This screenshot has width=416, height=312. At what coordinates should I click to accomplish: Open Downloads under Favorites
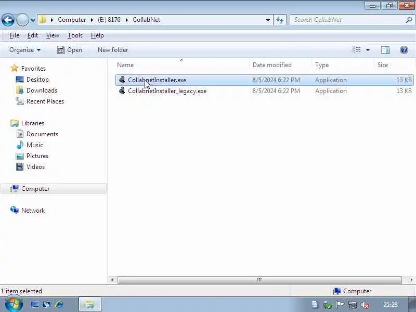(x=42, y=90)
